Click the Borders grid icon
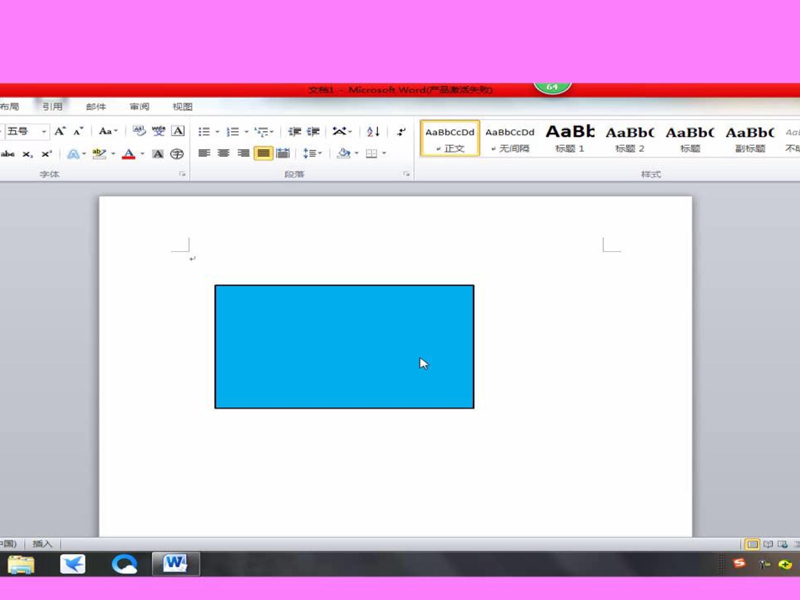800x600 pixels. pyautogui.click(x=371, y=154)
